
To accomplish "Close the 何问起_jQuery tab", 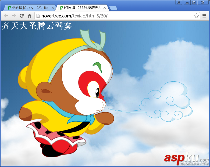I will [53, 8].
